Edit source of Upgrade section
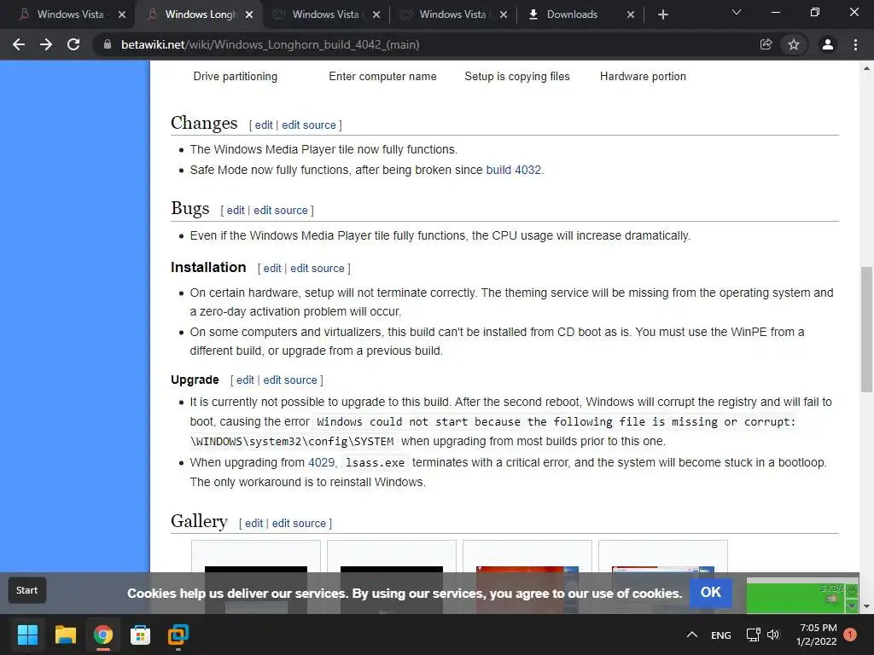This screenshot has width=874, height=655. 290,380
